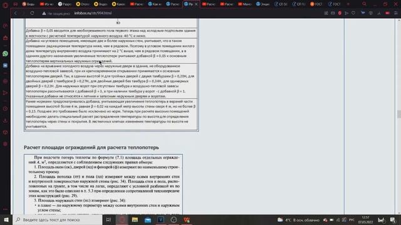Viewport: 401px width, 225px height.
Task: Go back to previous page
Action: coord(16,13)
